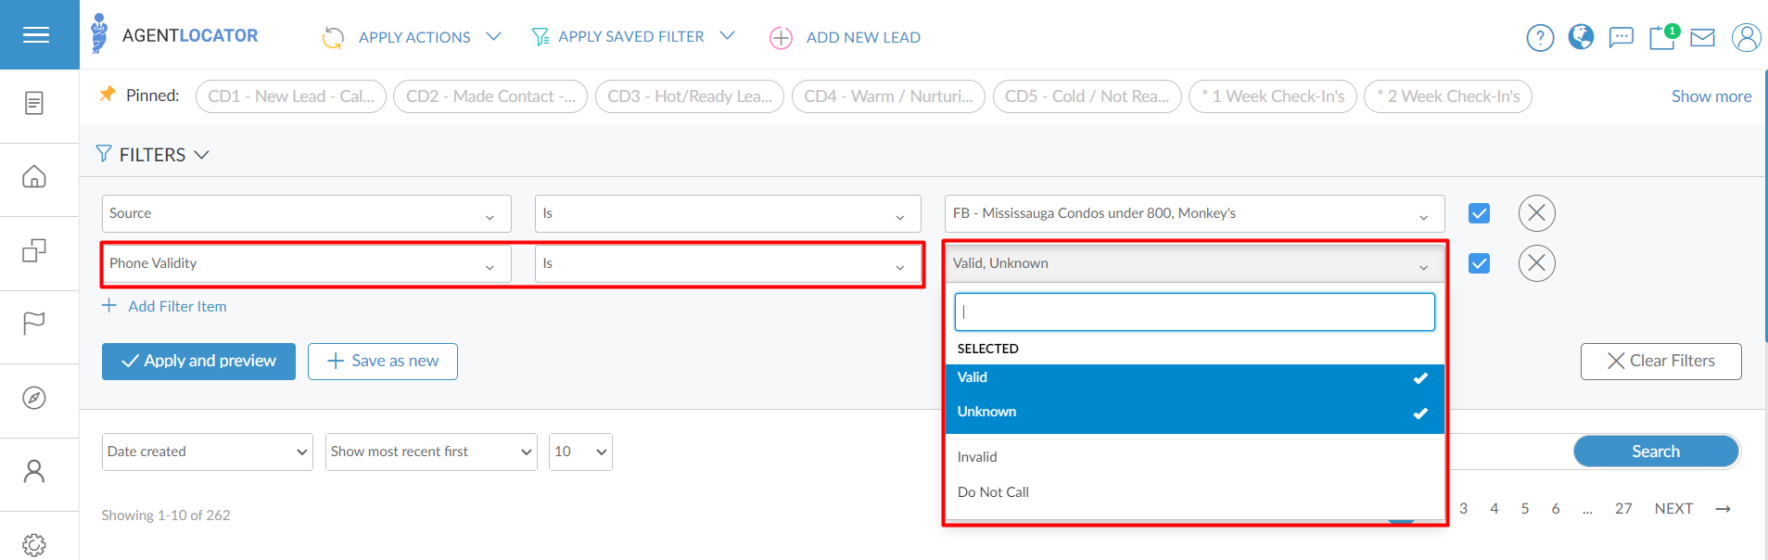Open the Phone Validity field dropdown
The image size is (1768, 560).
[x=306, y=263]
